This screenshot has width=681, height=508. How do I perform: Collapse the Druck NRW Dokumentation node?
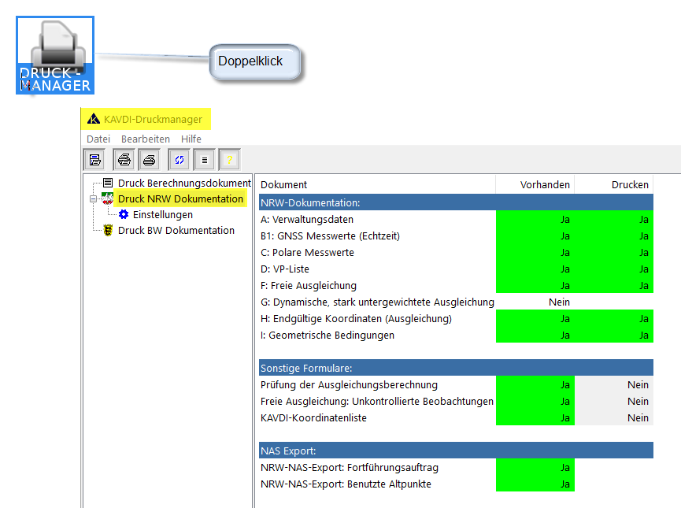click(x=93, y=199)
